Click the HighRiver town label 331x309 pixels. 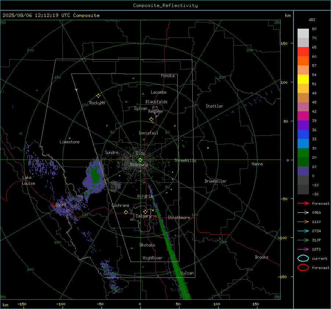[153, 258]
